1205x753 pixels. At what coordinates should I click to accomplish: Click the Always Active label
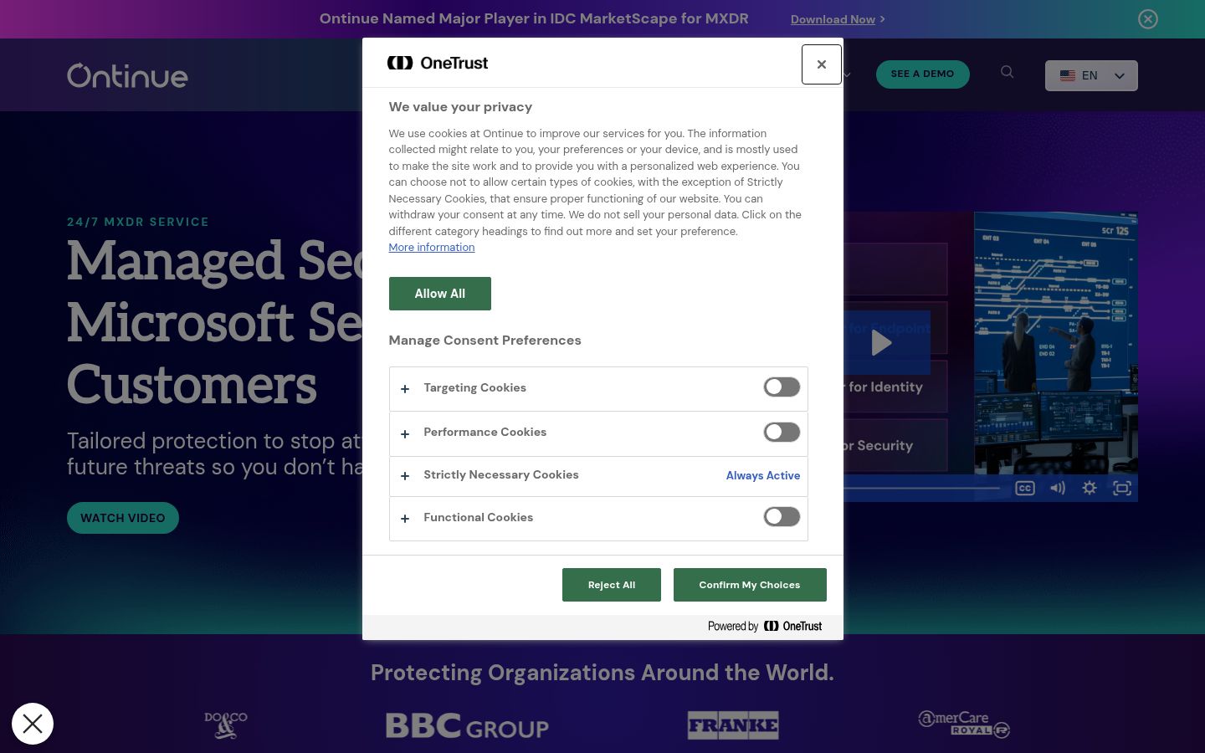coord(763,475)
